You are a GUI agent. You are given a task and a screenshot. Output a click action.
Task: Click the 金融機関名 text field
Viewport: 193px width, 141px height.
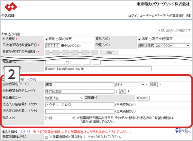click(x=80, y=84)
